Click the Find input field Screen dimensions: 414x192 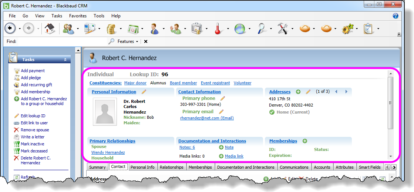(x=62, y=41)
